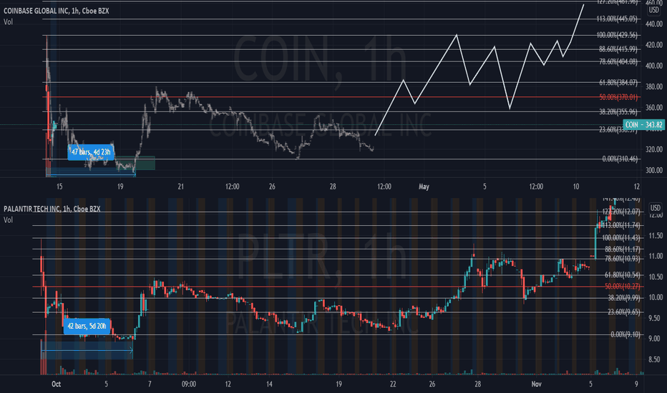The width and height of the screenshot is (667, 393).
Task: Click 440.00 on the COIN price axis
Action: click(x=654, y=24)
